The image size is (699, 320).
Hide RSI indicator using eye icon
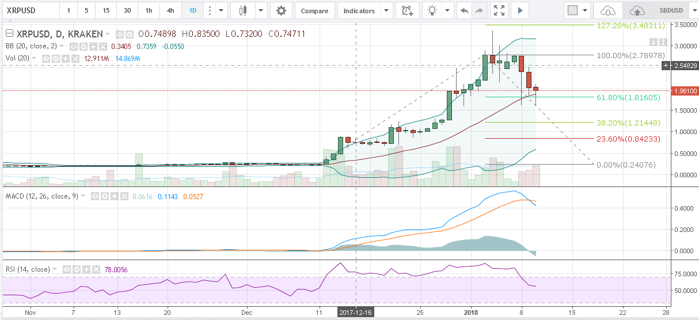point(67,269)
